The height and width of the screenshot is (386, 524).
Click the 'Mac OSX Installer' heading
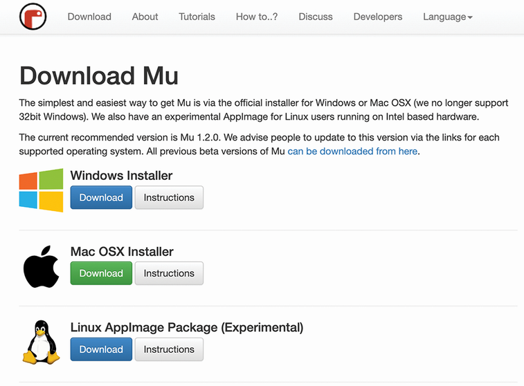click(x=122, y=251)
